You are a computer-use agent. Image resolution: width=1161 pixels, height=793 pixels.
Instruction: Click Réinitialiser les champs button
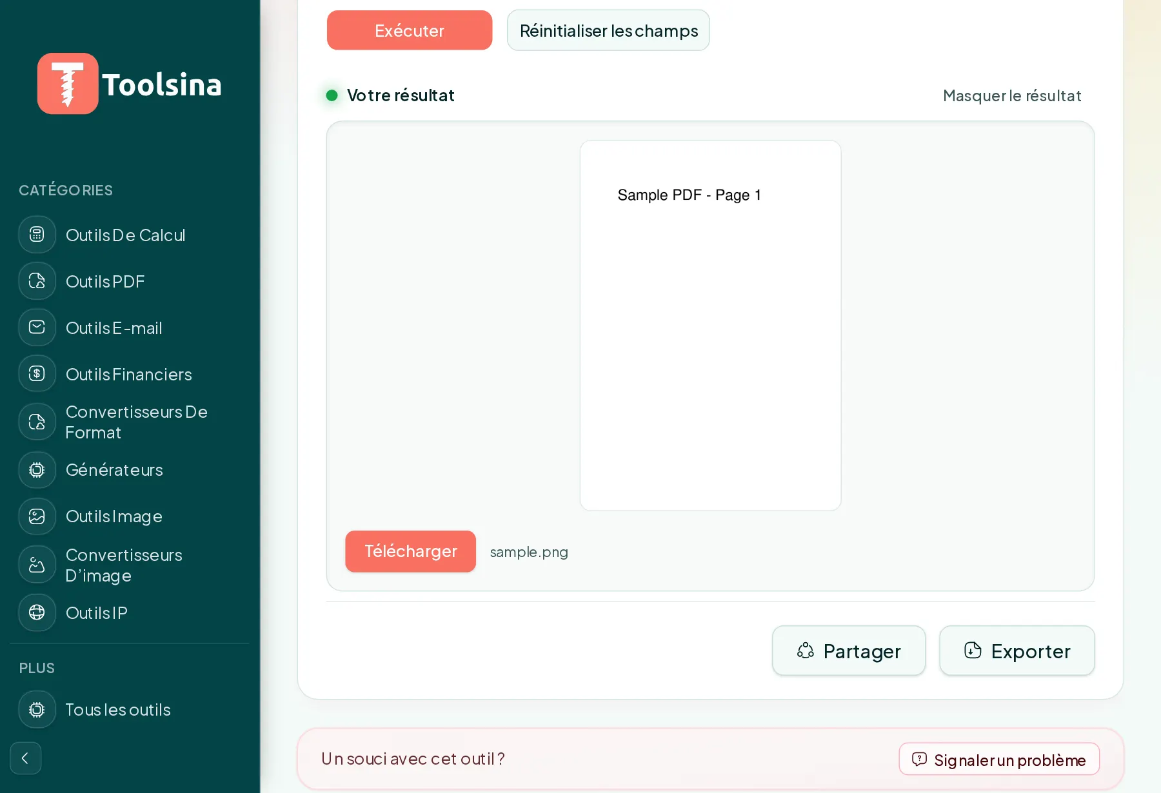pyautogui.click(x=608, y=30)
